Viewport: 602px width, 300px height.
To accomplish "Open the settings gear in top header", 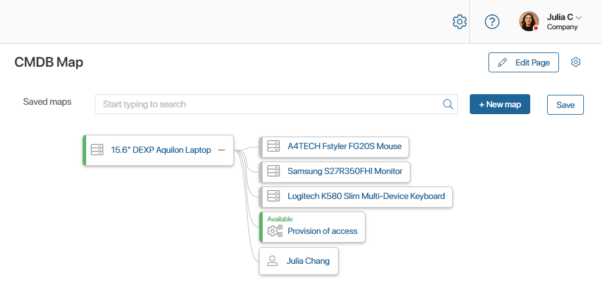I will [460, 21].
